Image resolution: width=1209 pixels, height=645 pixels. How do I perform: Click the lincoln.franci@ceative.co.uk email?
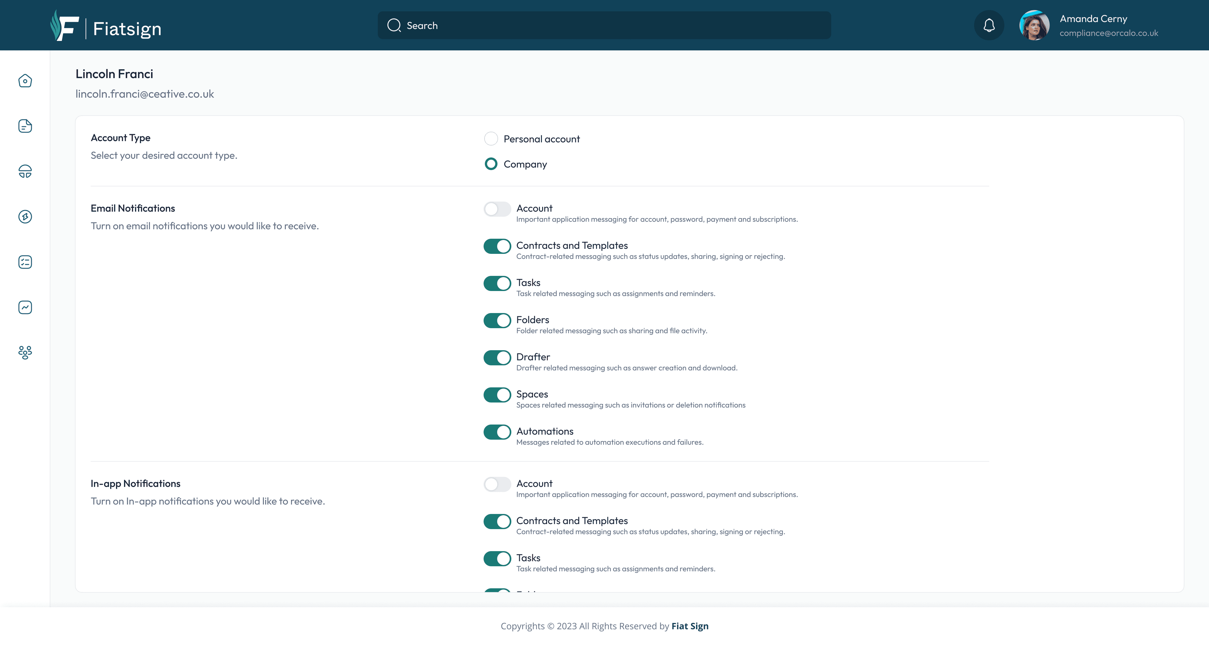pyautogui.click(x=145, y=94)
